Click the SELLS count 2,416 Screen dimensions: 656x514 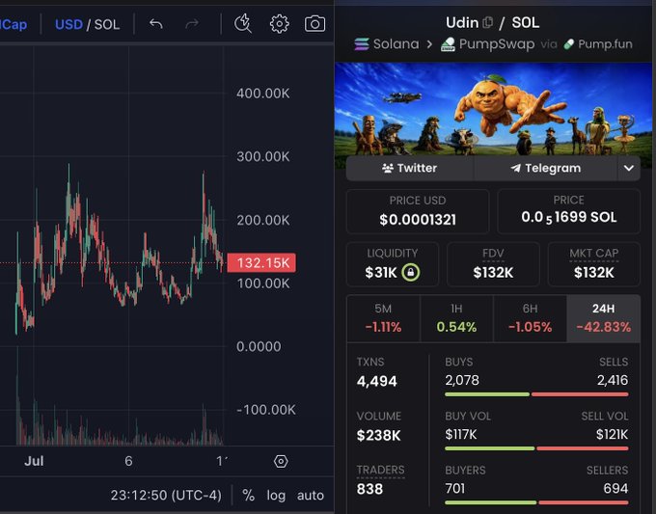(613, 380)
